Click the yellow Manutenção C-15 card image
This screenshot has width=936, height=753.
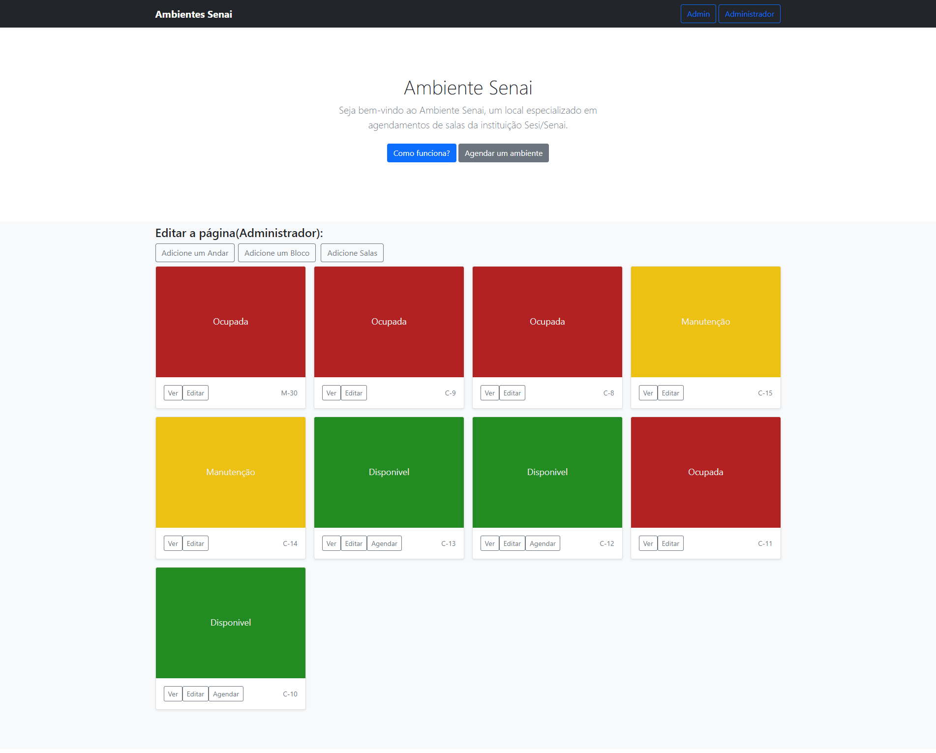tap(705, 322)
